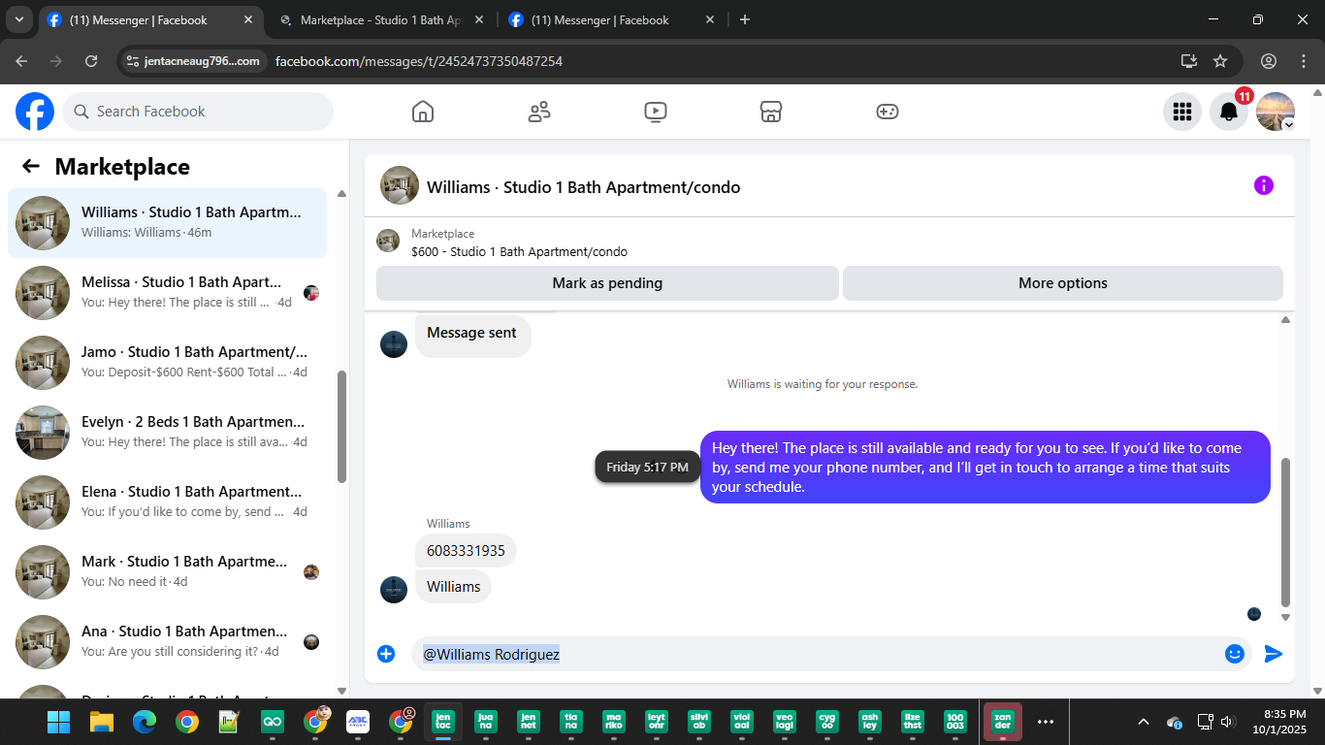The image size is (1325, 745).
Task: Close the Marketplace Studio 1 Bath tab
Action: (479, 19)
